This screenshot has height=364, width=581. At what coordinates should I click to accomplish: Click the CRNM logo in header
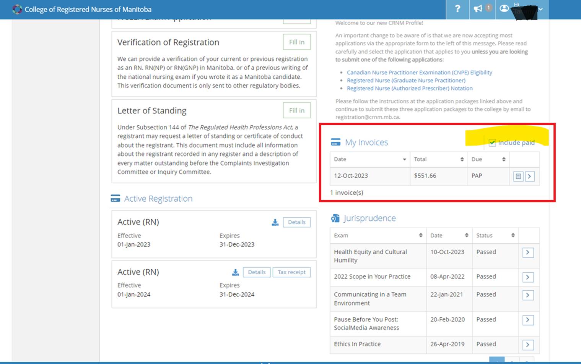17,9
